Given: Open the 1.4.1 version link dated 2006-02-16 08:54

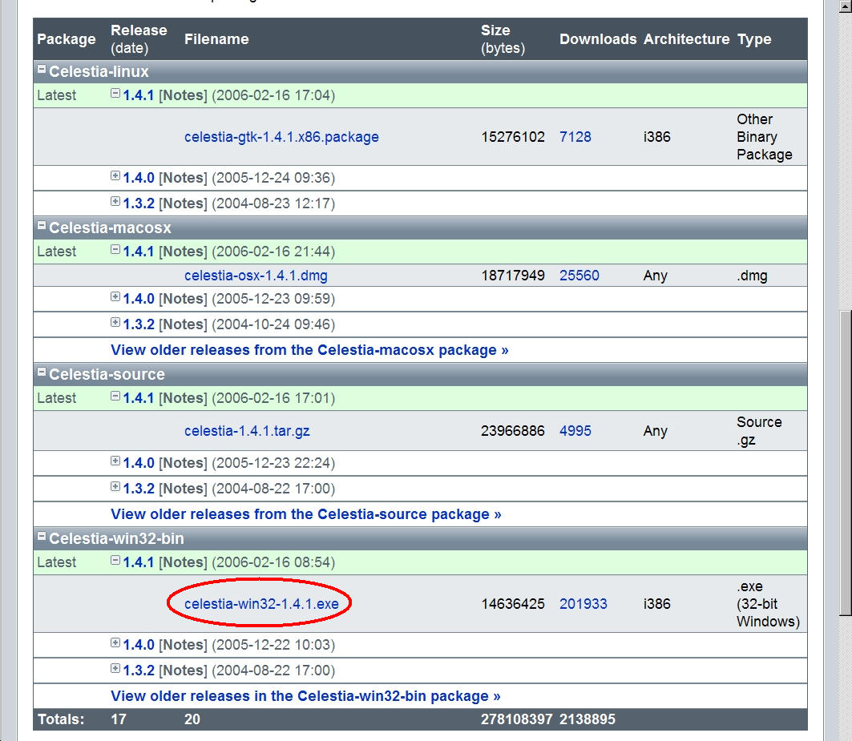Looking at the screenshot, I should coord(139,562).
